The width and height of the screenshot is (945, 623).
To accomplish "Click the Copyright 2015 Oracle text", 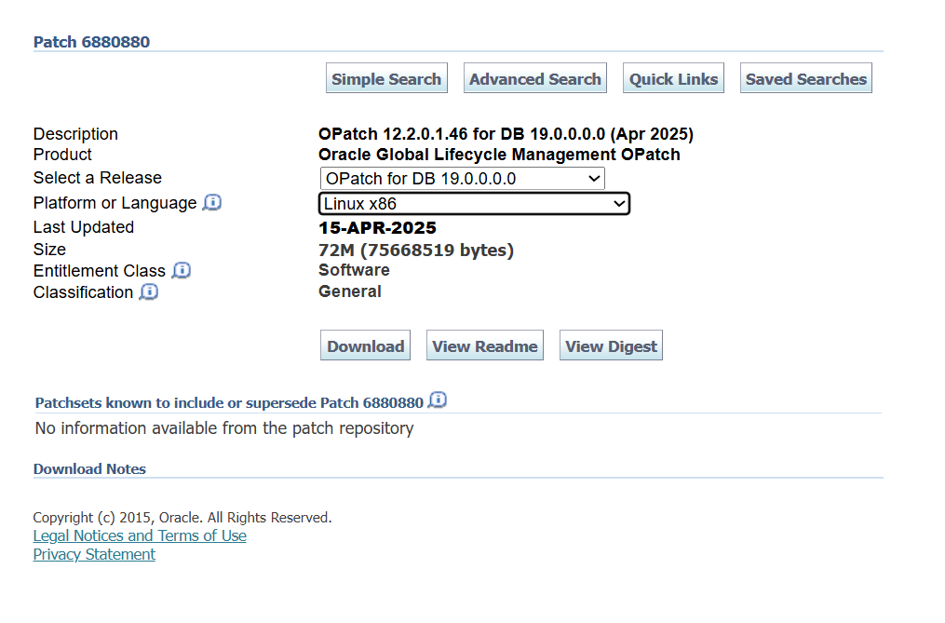I will (182, 518).
